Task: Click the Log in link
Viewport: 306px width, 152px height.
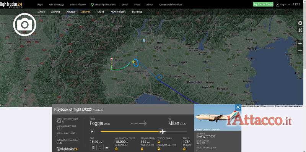Action: [283, 5]
